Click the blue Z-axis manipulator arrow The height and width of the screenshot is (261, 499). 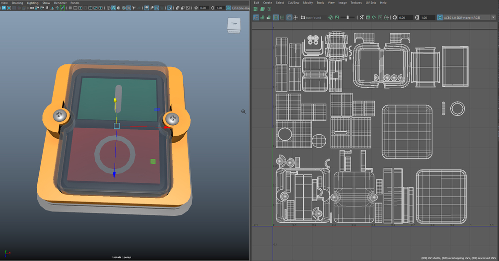[114, 175]
